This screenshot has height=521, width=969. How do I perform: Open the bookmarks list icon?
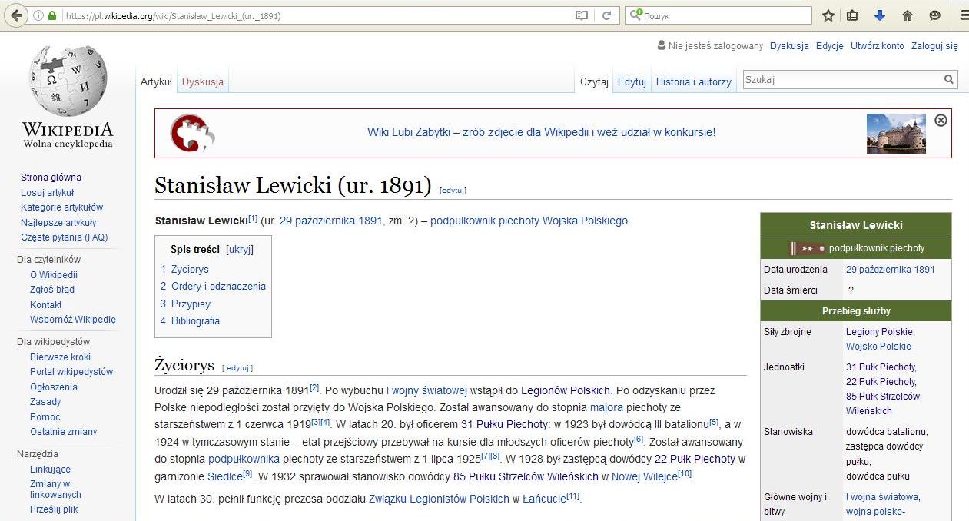tap(852, 15)
